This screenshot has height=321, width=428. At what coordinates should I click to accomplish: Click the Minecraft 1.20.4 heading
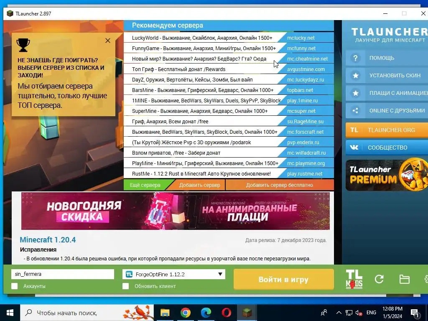tap(48, 239)
